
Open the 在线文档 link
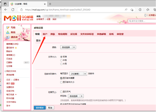coord(10,91)
